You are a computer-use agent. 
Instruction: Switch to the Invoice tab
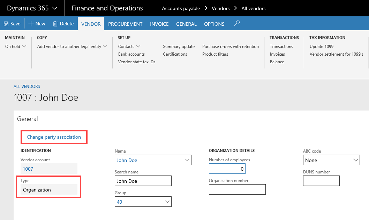pos(159,24)
